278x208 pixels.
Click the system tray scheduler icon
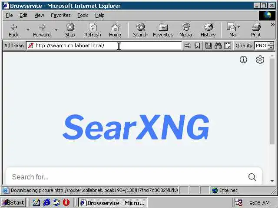coord(238,202)
